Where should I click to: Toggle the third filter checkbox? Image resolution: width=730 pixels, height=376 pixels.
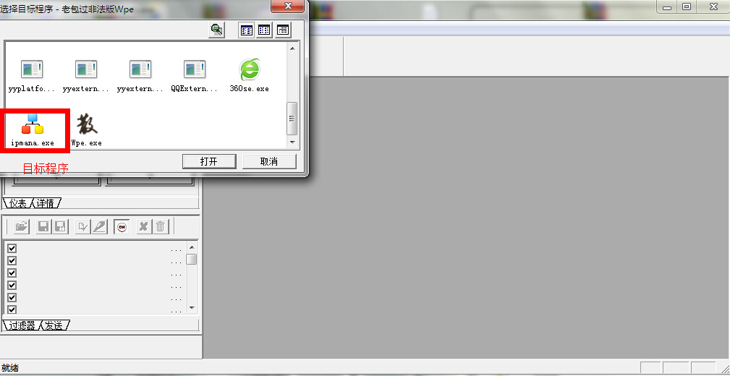coord(12,273)
